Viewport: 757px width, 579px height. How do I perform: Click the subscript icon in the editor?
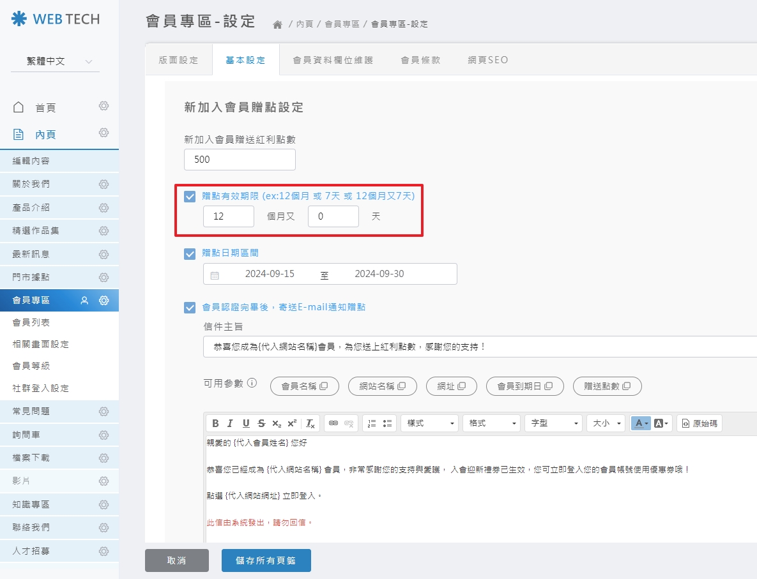click(276, 423)
